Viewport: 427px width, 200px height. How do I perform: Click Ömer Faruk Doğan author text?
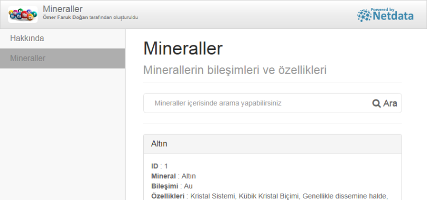66,17
